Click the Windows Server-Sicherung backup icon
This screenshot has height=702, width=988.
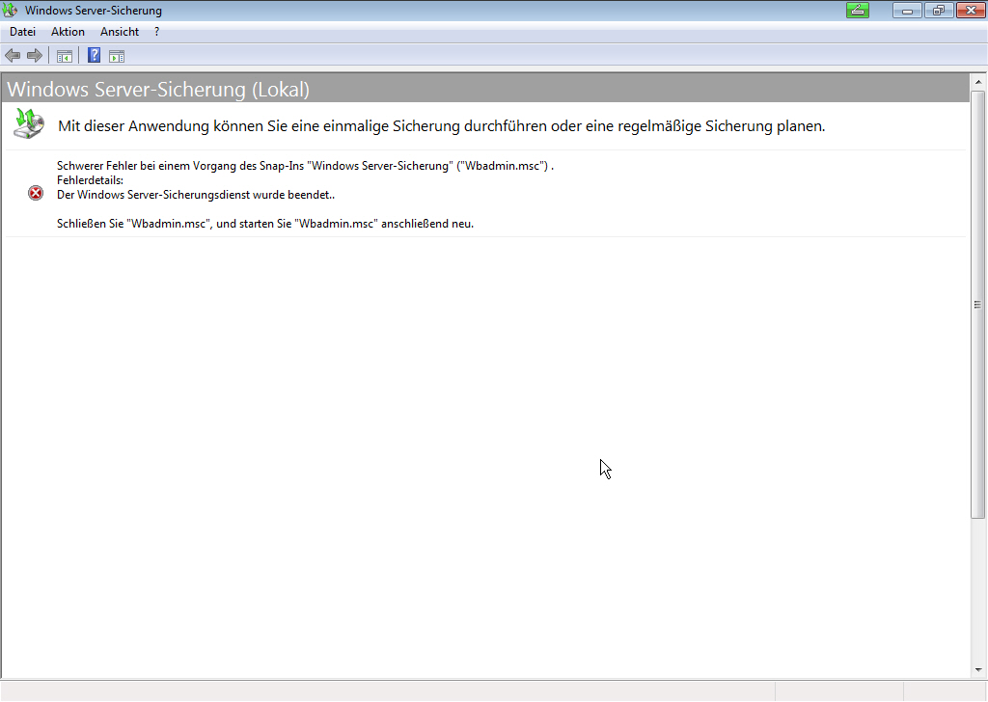click(x=29, y=123)
